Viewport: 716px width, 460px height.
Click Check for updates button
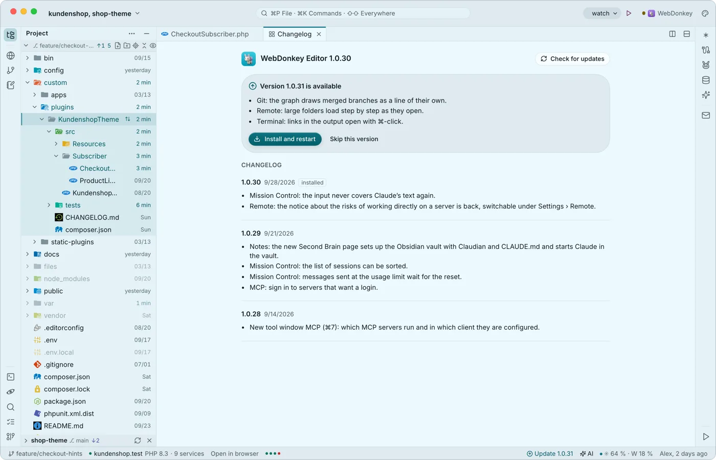[x=572, y=59]
